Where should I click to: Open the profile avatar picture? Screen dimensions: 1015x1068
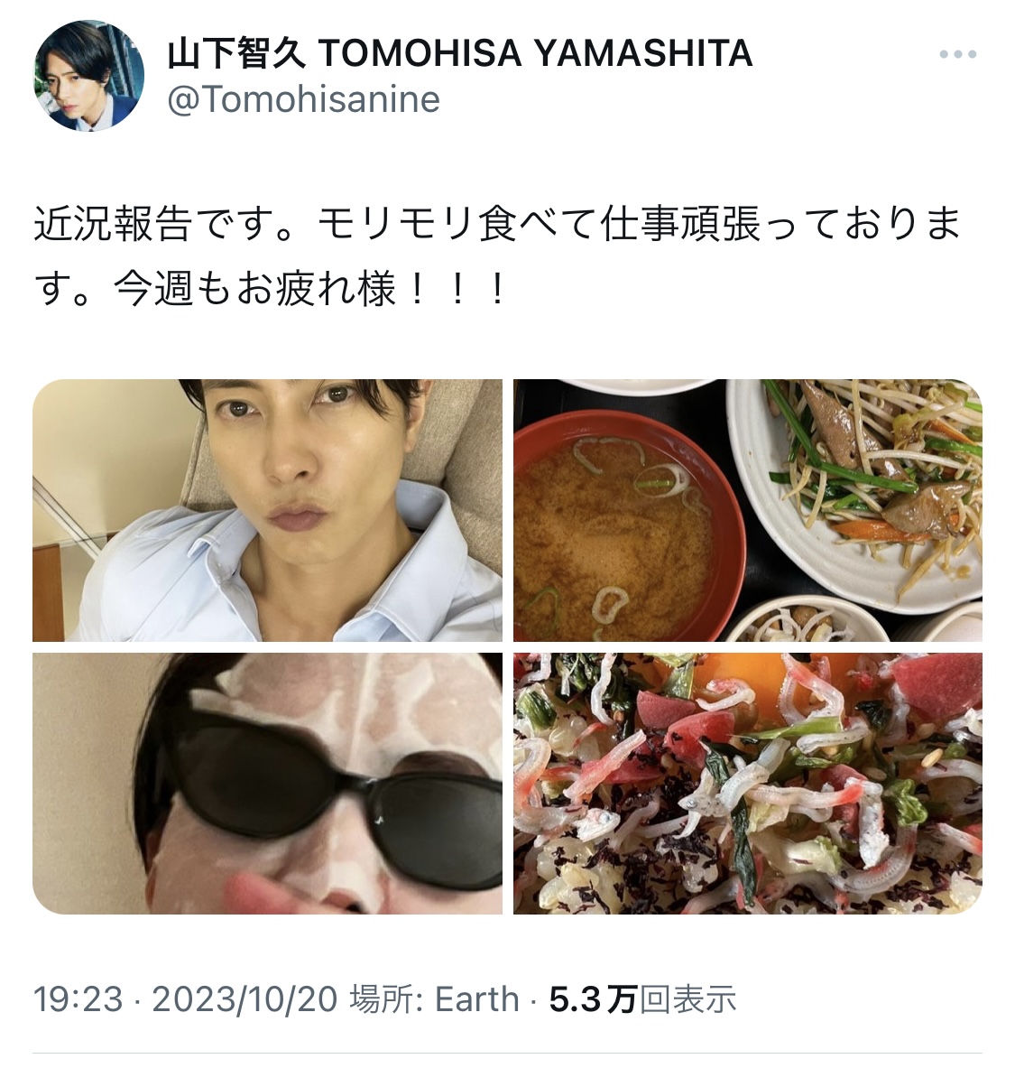[89, 75]
